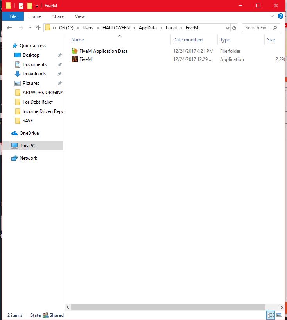Switch to the Home ribbon tab
The height and width of the screenshot is (320, 287).
[35, 16]
